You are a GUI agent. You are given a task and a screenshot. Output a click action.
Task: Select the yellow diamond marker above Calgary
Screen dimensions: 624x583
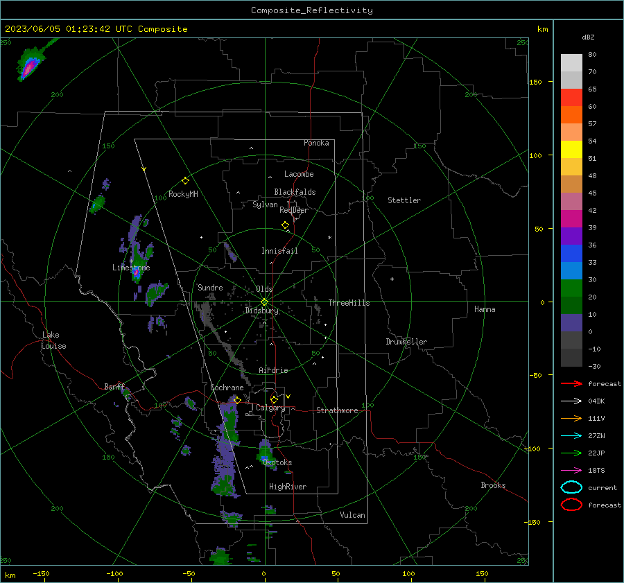coord(274,399)
